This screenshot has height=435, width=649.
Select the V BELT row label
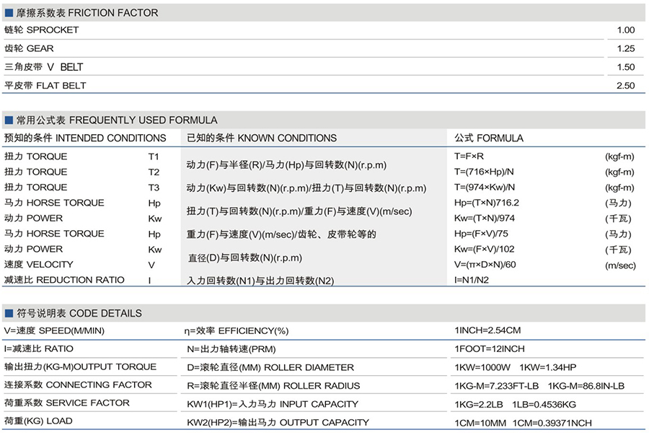tap(44, 67)
